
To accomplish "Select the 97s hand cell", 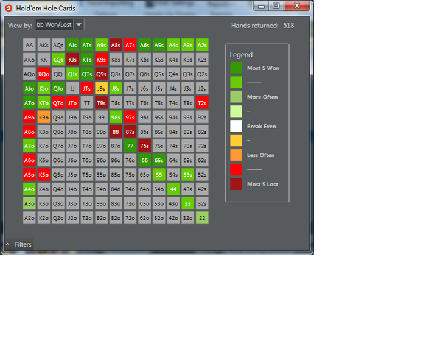I will coord(130,117).
